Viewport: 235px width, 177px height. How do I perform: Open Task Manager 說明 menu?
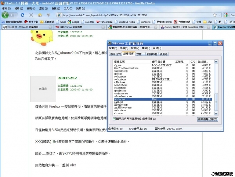[x=157, y=48]
